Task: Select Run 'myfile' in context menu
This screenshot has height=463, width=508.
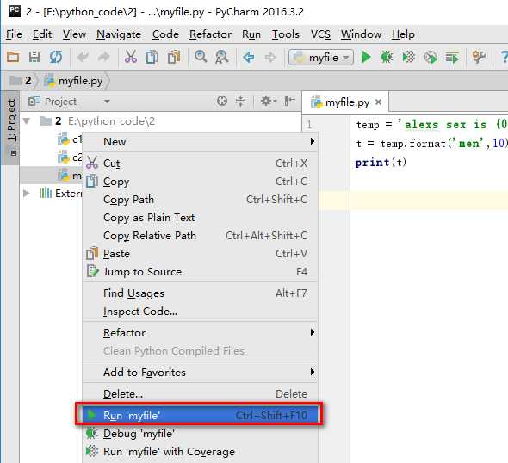Action: [x=200, y=415]
